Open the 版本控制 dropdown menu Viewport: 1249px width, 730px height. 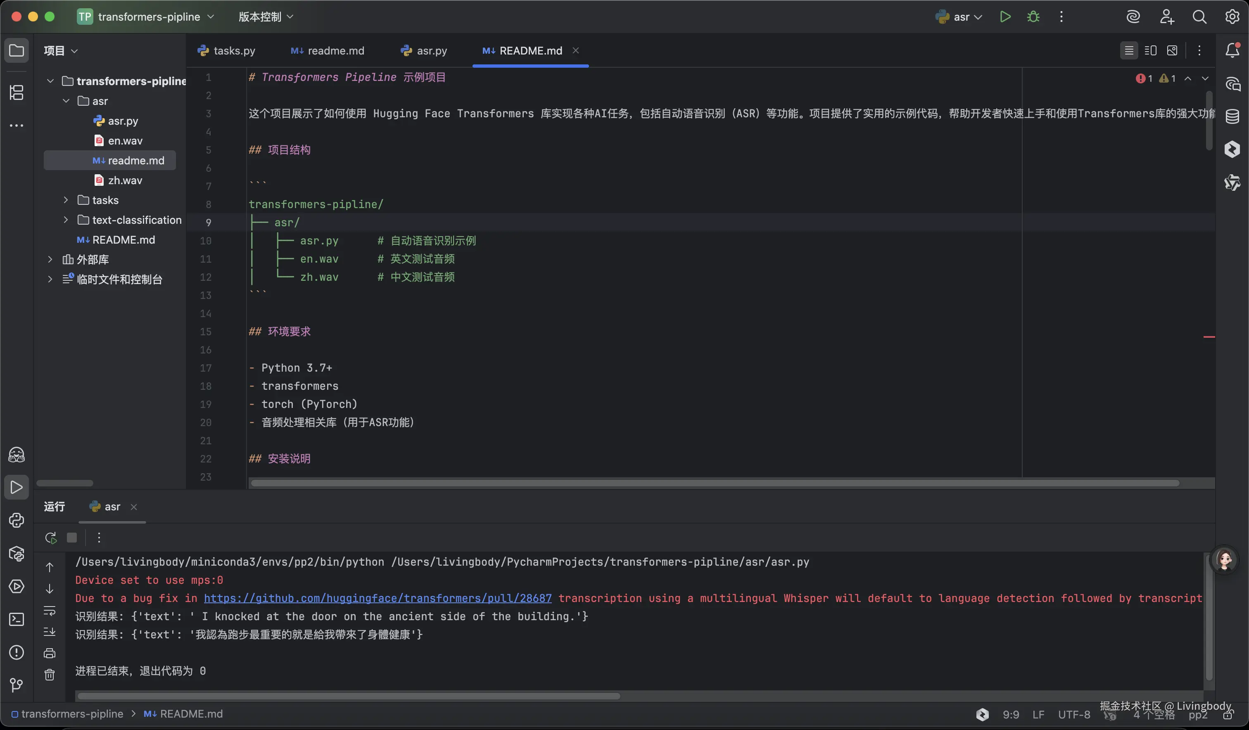pos(266,17)
